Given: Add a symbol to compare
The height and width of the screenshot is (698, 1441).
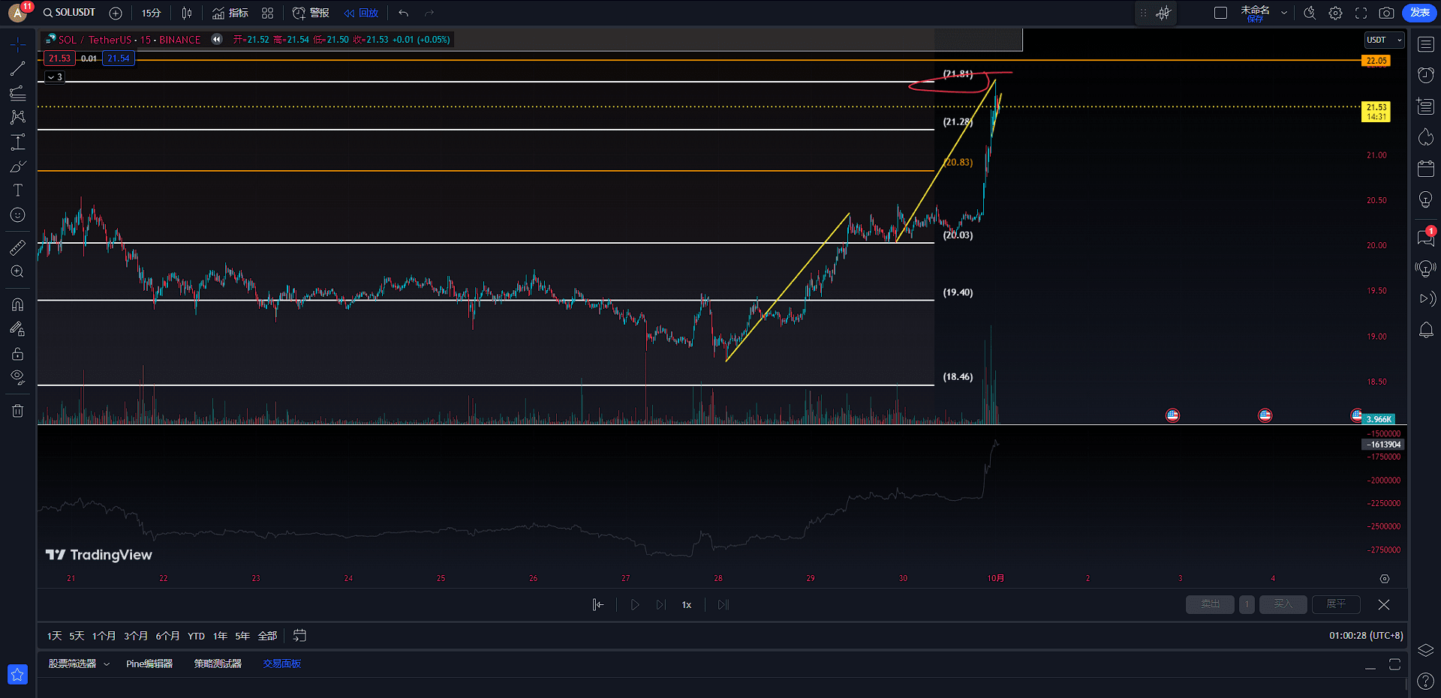Looking at the screenshot, I should (116, 13).
